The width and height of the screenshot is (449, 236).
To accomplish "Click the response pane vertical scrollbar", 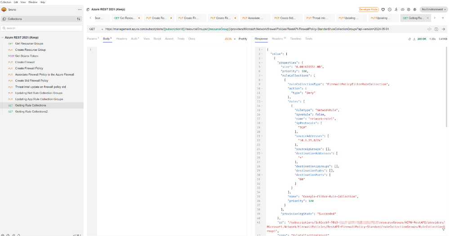I will pos(446,87).
